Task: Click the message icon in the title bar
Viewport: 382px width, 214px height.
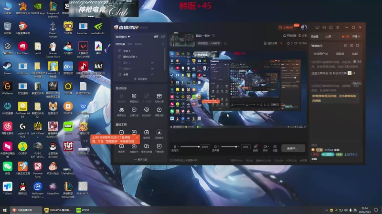Action: (x=317, y=28)
